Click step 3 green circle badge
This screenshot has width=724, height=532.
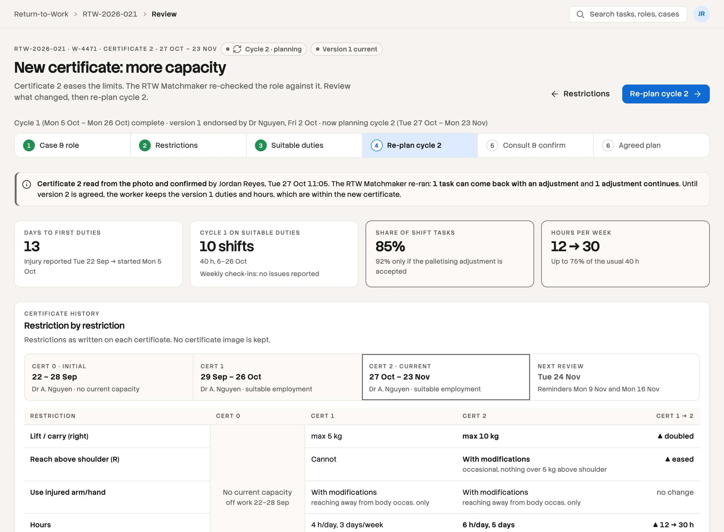(x=261, y=145)
